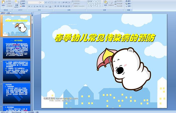
Task: Decrease font size with small A icon
Action: coord(49,2)
